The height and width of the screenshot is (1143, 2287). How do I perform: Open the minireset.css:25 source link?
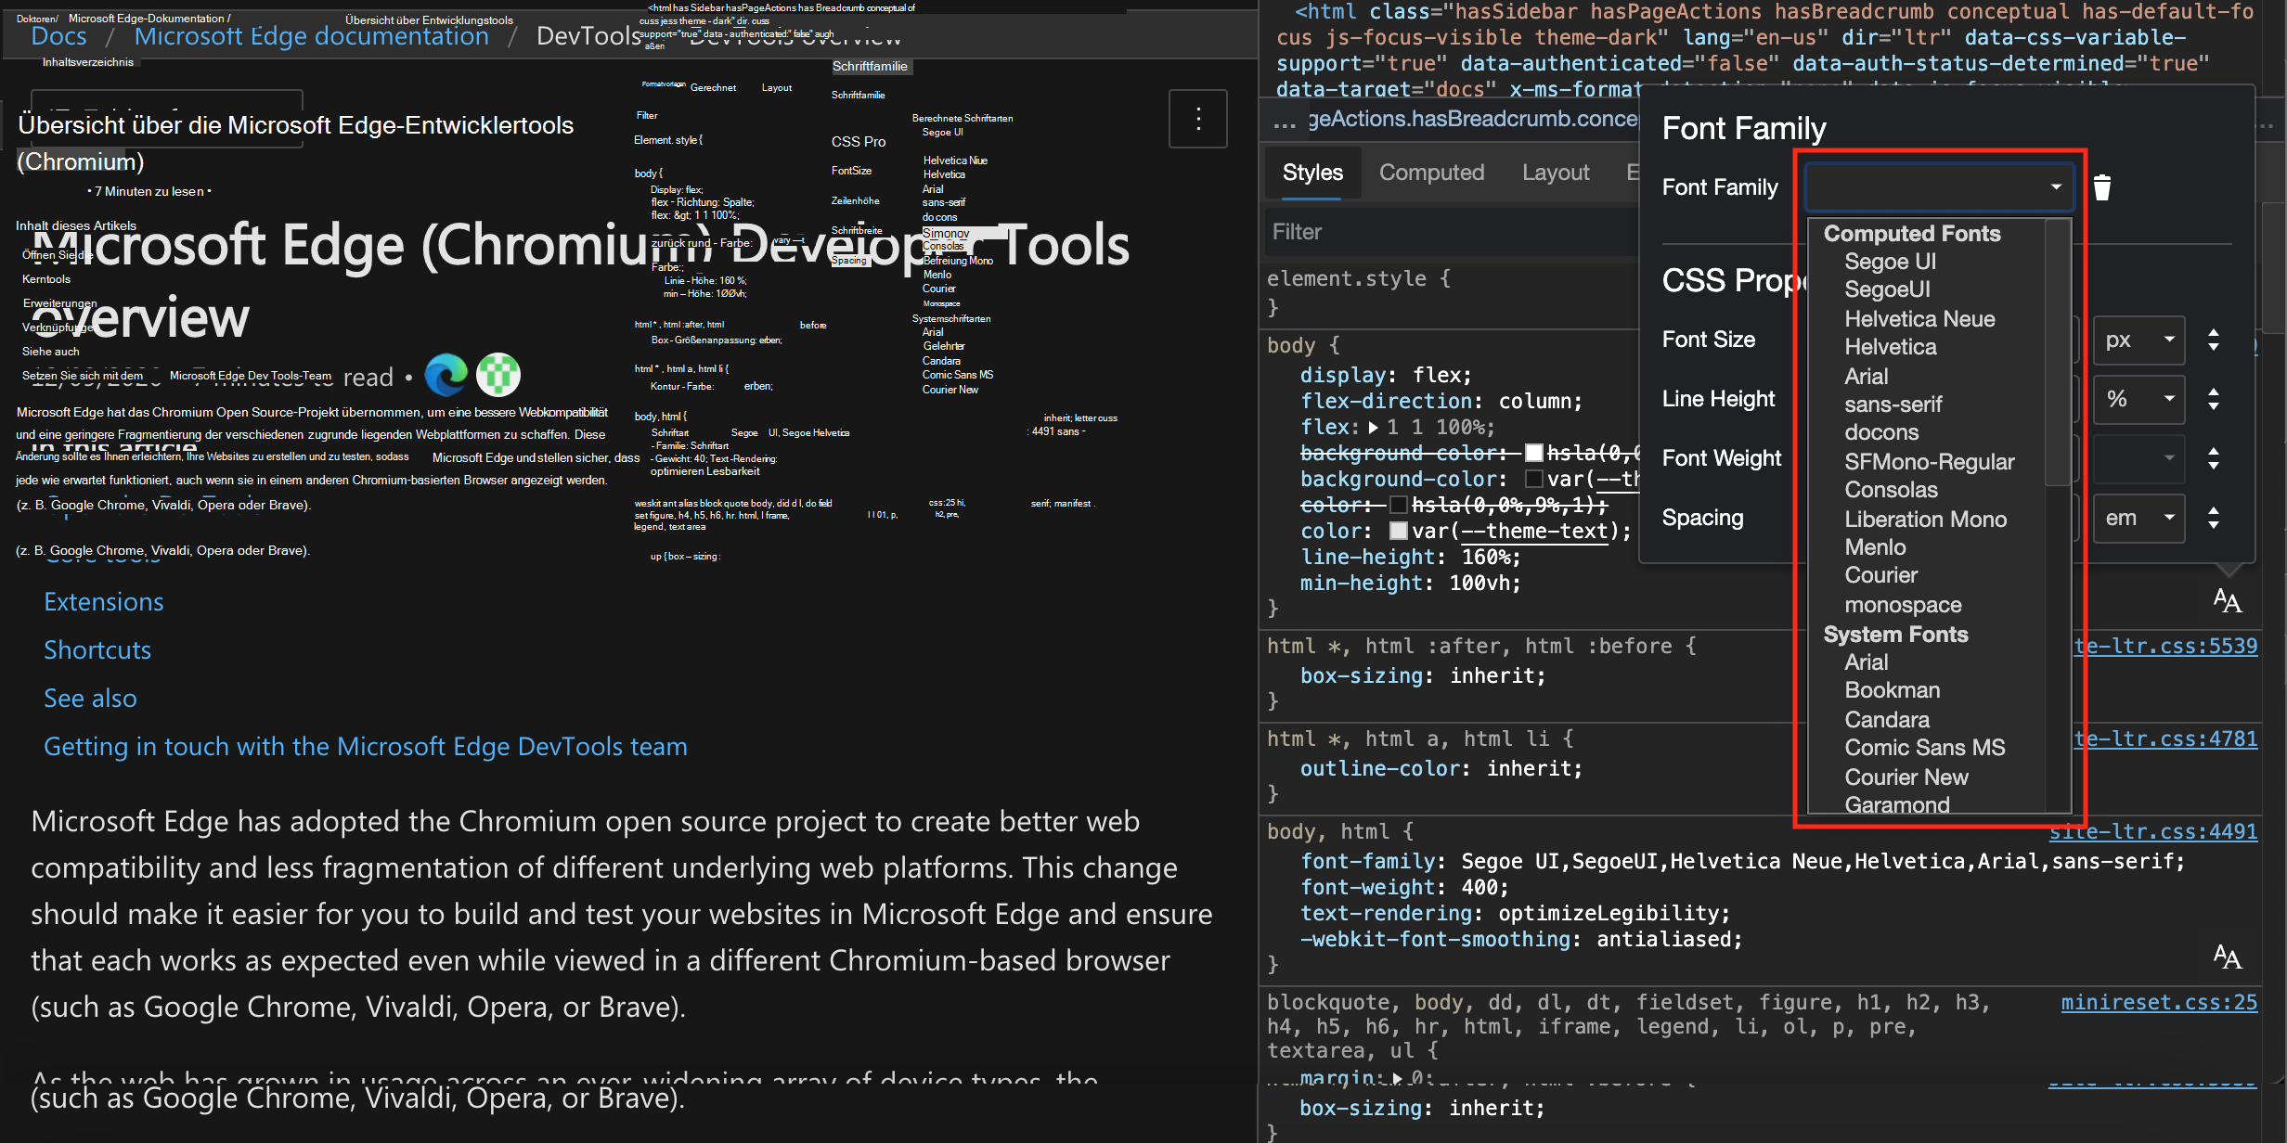pos(2159,1003)
